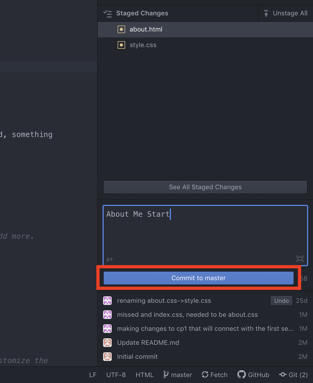Open the line-ending selector showing LF

(93, 374)
